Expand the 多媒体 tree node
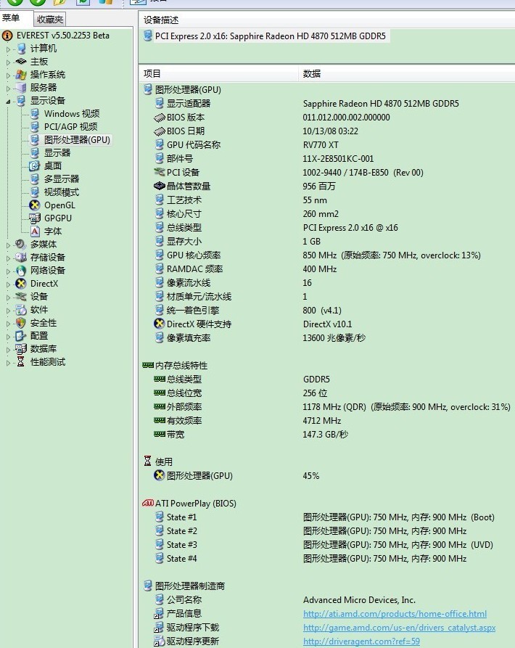The image size is (515, 648). click(x=9, y=245)
